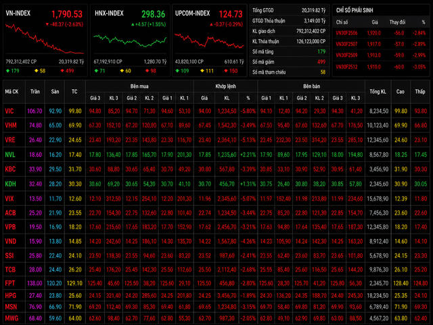433x325 pixels.
Task: Open the VN30F2509 derivative contract
Action: (346, 56)
